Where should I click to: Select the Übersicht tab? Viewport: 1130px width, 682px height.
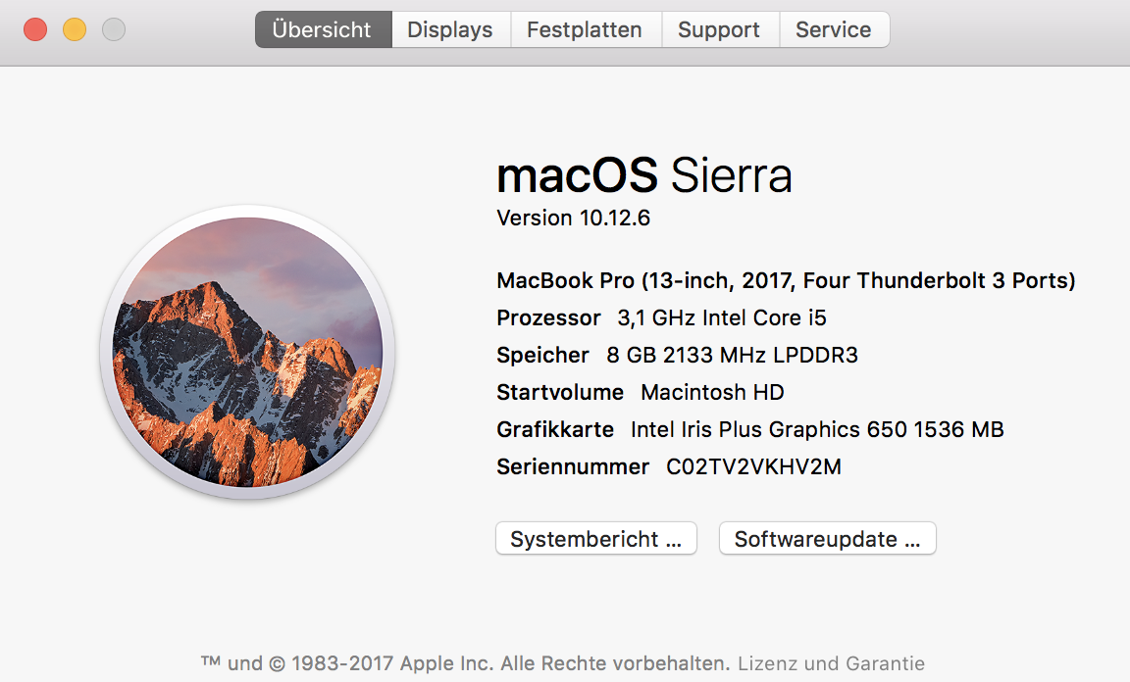coord(323,29)
